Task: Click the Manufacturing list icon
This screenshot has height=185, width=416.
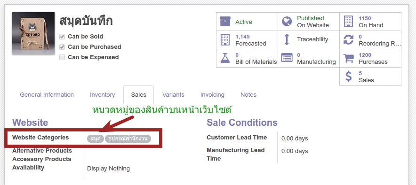Action: point(287,58)
